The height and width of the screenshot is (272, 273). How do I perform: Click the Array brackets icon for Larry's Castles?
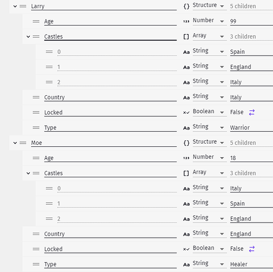pos(186,37)
